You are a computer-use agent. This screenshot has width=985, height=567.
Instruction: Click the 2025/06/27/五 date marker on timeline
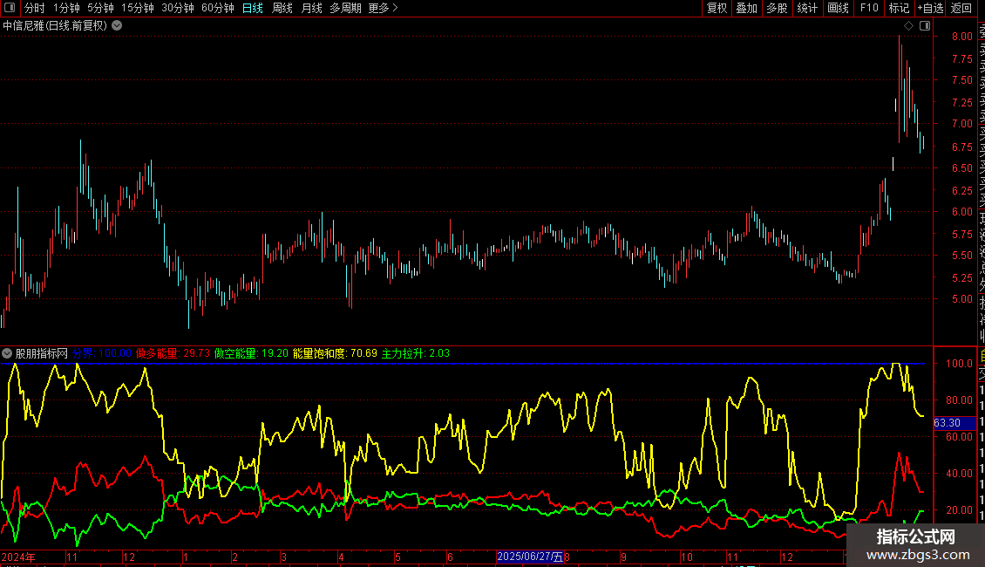(x=530, y=557)
